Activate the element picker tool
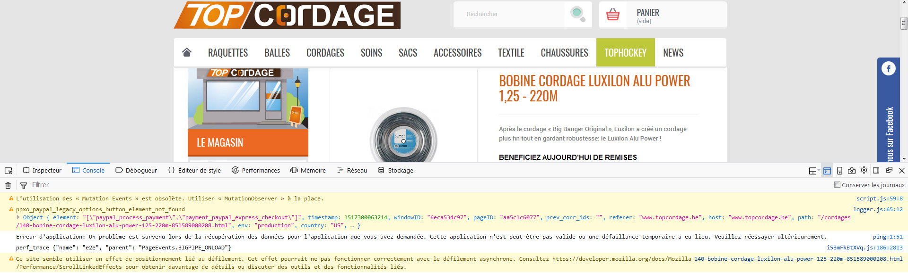The width and height of the screenshot is (908, 273). click(8, 171)
